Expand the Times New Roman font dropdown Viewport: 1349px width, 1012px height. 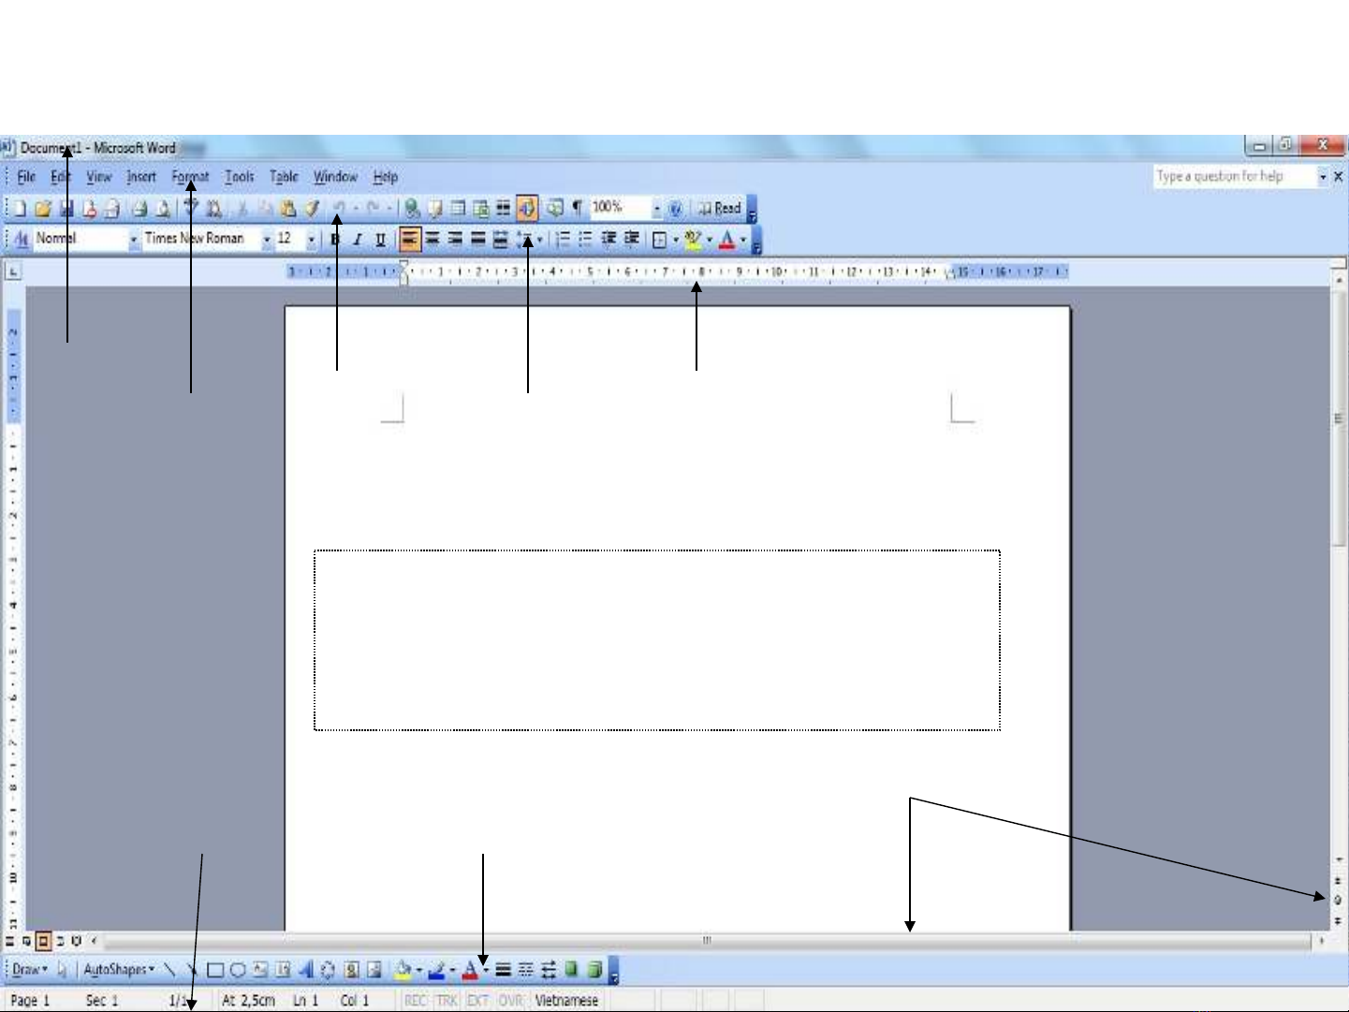(267, 240)
